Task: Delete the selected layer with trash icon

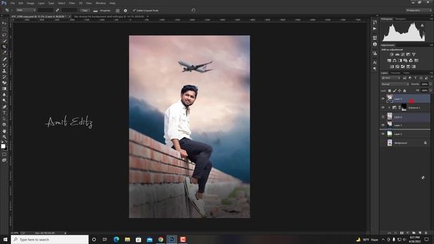Action: click(x=426, y=233)
